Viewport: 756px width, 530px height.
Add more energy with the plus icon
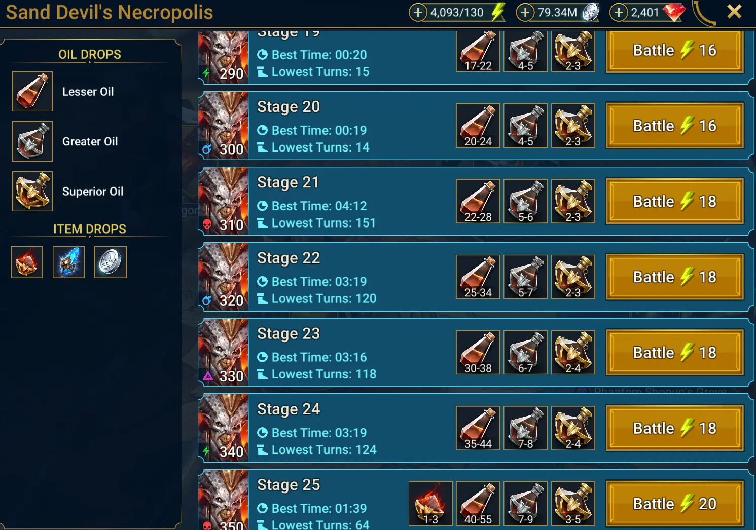pos(418,12)
